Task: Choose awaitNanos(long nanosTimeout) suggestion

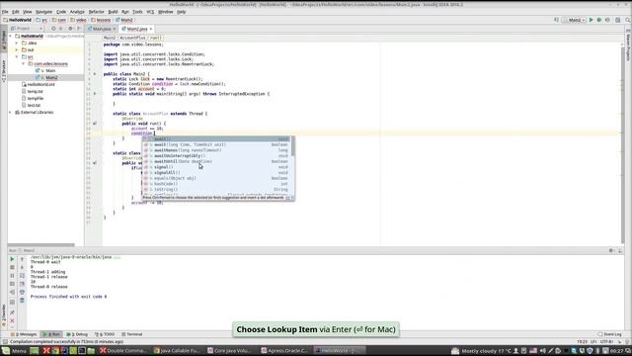Action: click(x=216, y=150)
